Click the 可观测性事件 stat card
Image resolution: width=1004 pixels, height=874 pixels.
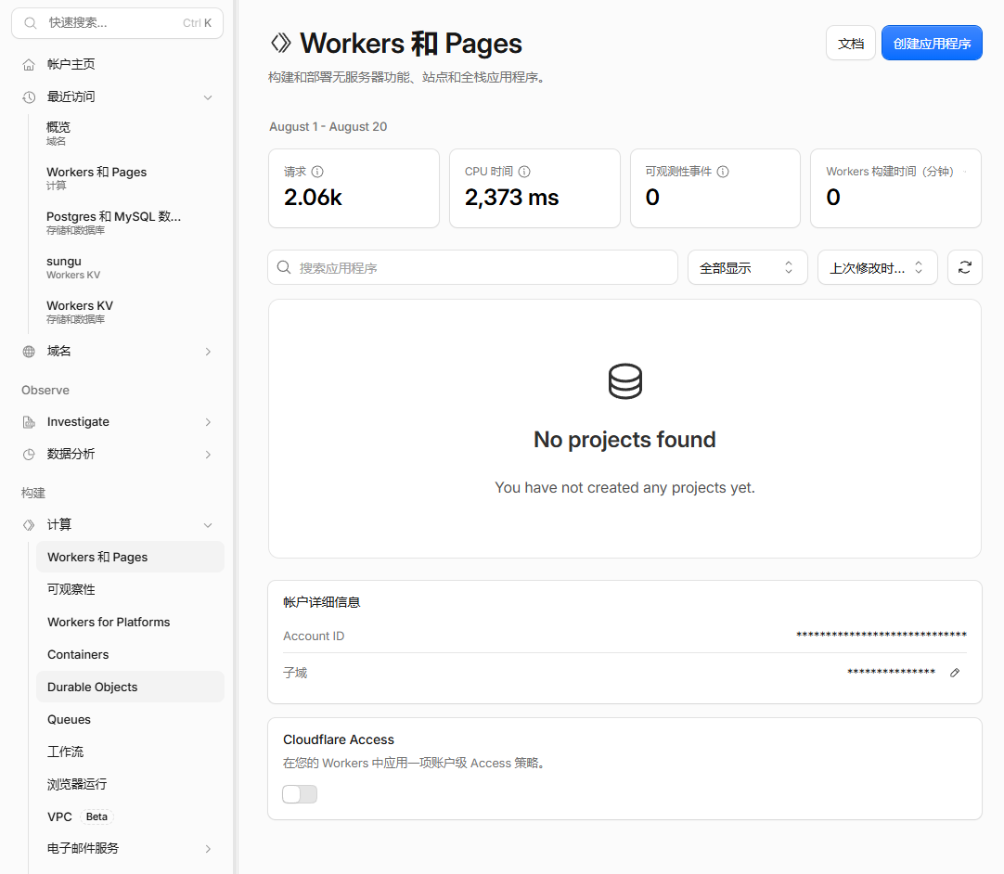[x=715, y=188]
